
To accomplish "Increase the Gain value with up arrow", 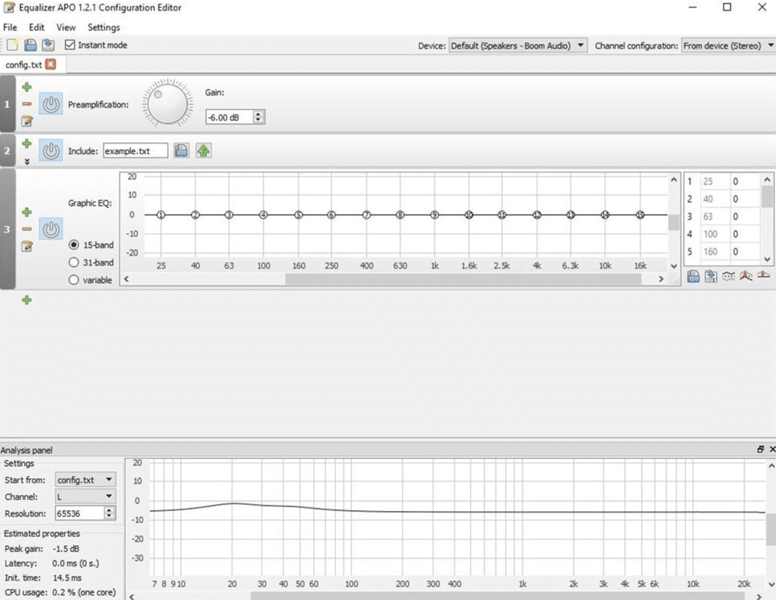I will pos(258,114).
